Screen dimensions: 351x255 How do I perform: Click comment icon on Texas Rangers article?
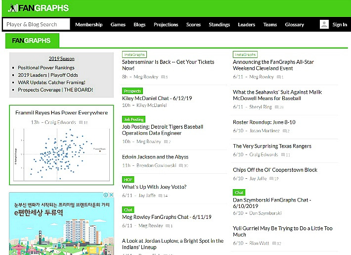tap(283, 155)
